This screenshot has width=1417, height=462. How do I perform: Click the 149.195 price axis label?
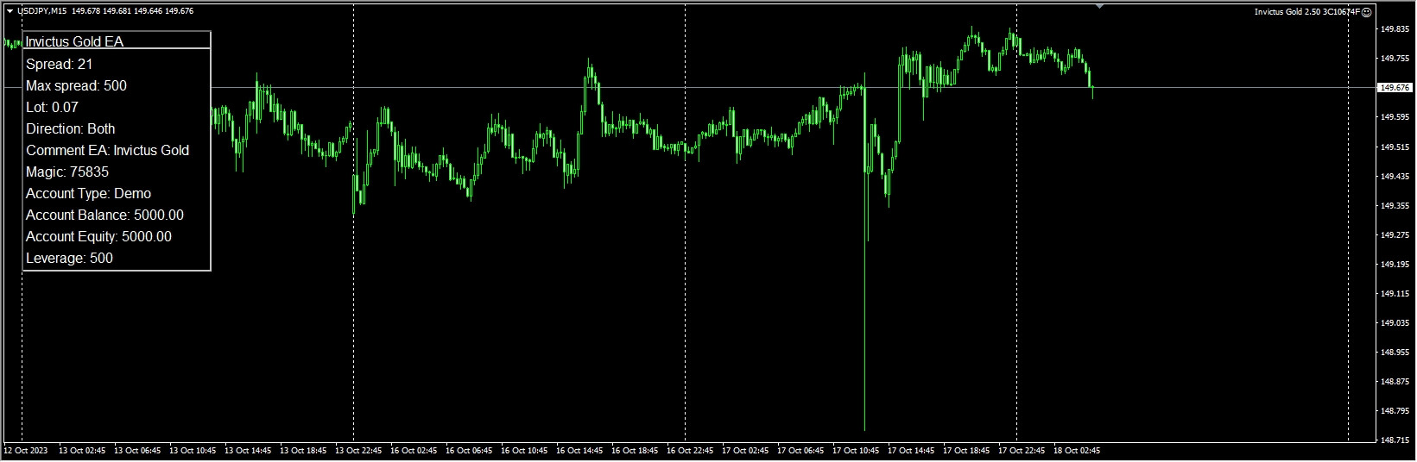1395,264
